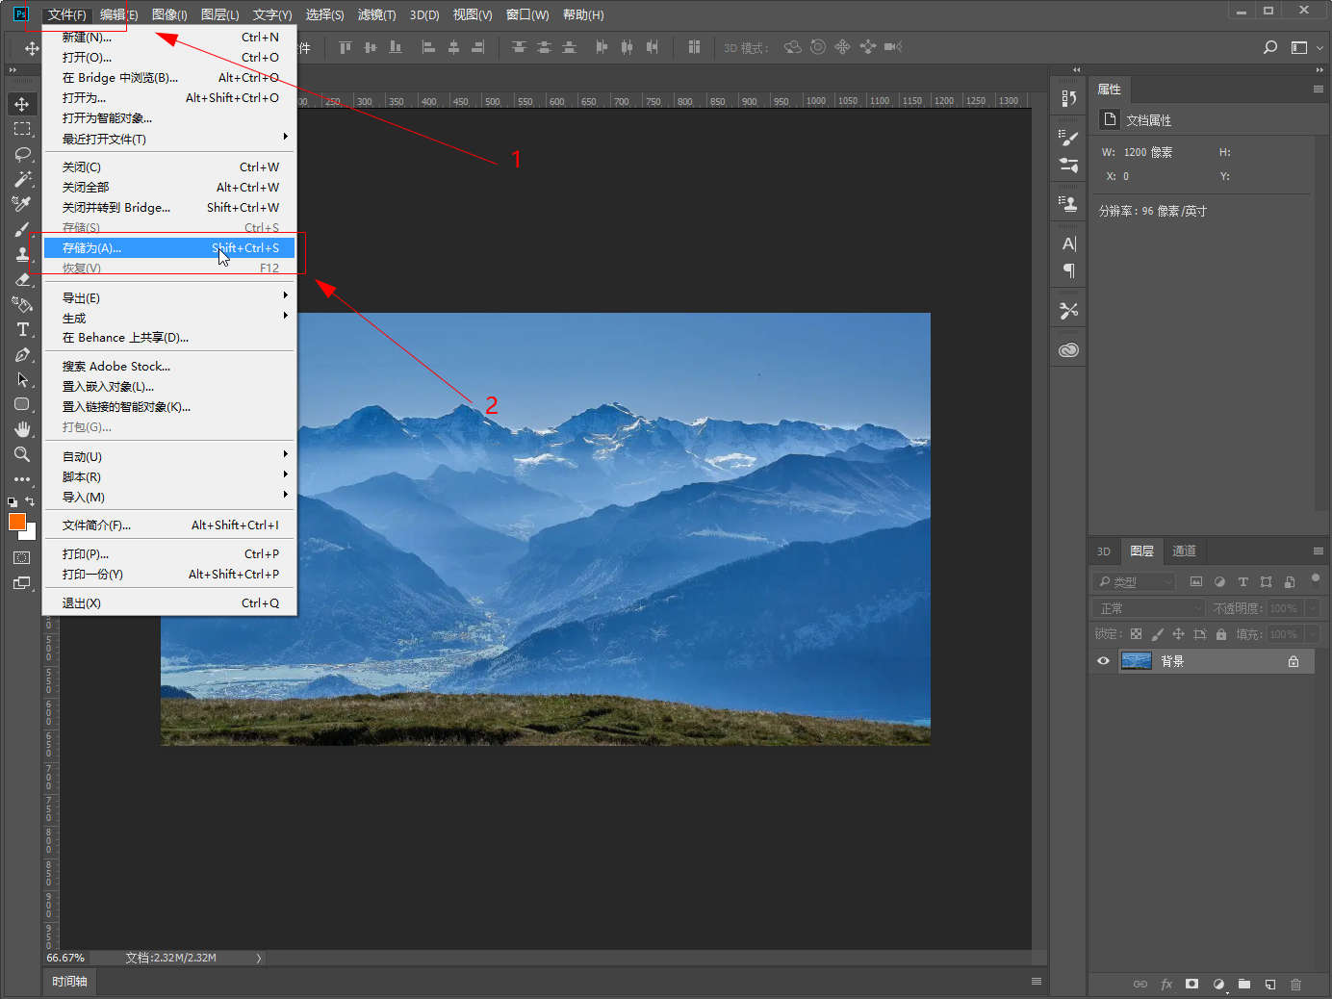Screen dimensions: 1332x999
Task: Open the Paragraph panel icon
Action: coord(1068,270)
